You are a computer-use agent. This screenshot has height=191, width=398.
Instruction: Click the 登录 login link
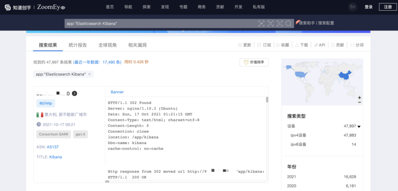pyautogui.click(x=369, y=7)
